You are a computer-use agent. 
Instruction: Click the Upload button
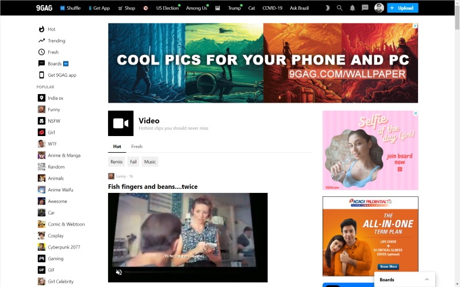pos(402,8)
